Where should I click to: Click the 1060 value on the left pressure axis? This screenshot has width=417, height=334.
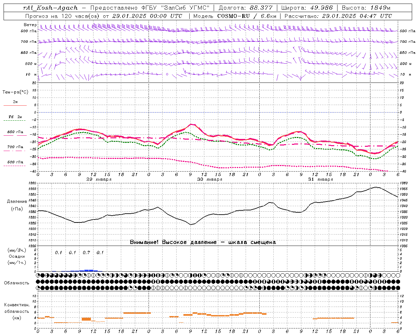(33, 183)
